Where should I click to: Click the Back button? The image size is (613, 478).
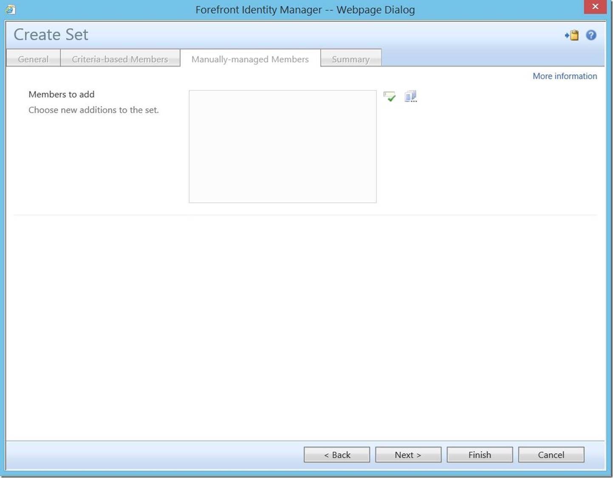[x=337, y=455]
